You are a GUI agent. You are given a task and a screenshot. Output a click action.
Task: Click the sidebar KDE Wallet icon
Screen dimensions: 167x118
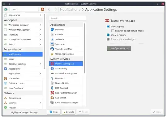tap(6, 78)
